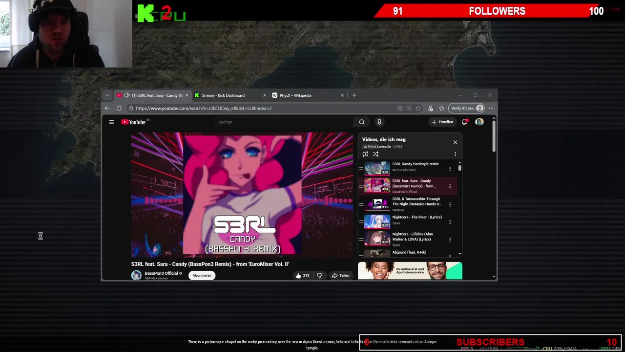Click the video player to pause
This screenshot has height=352, width=625.
[242, 195]
